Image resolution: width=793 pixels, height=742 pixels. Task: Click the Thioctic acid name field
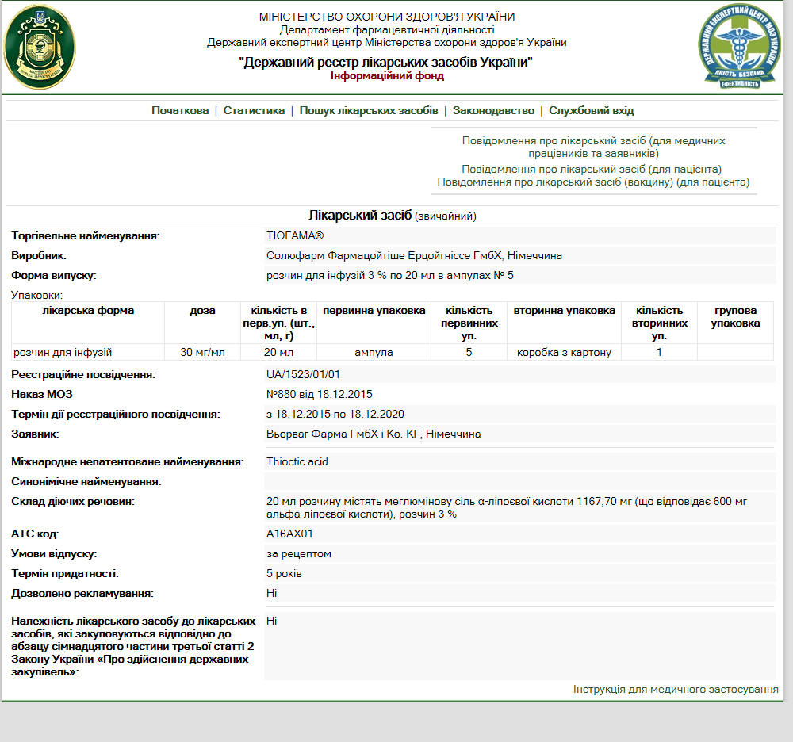coord(297,461)
